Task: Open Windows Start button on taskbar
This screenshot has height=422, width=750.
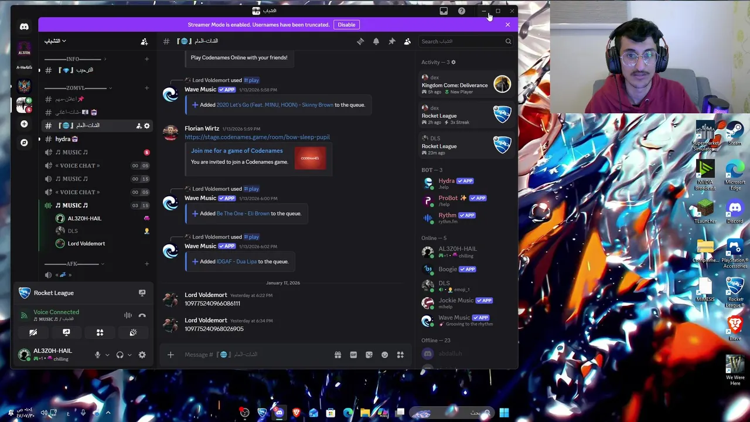Action: click(504, 413)
